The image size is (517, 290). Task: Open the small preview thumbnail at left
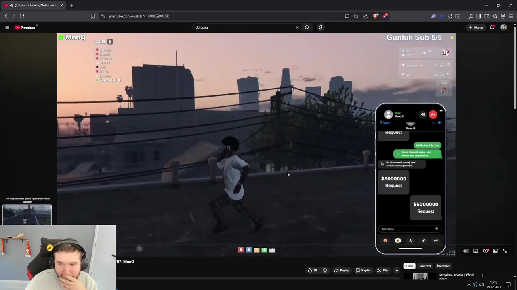pos(27,215)
